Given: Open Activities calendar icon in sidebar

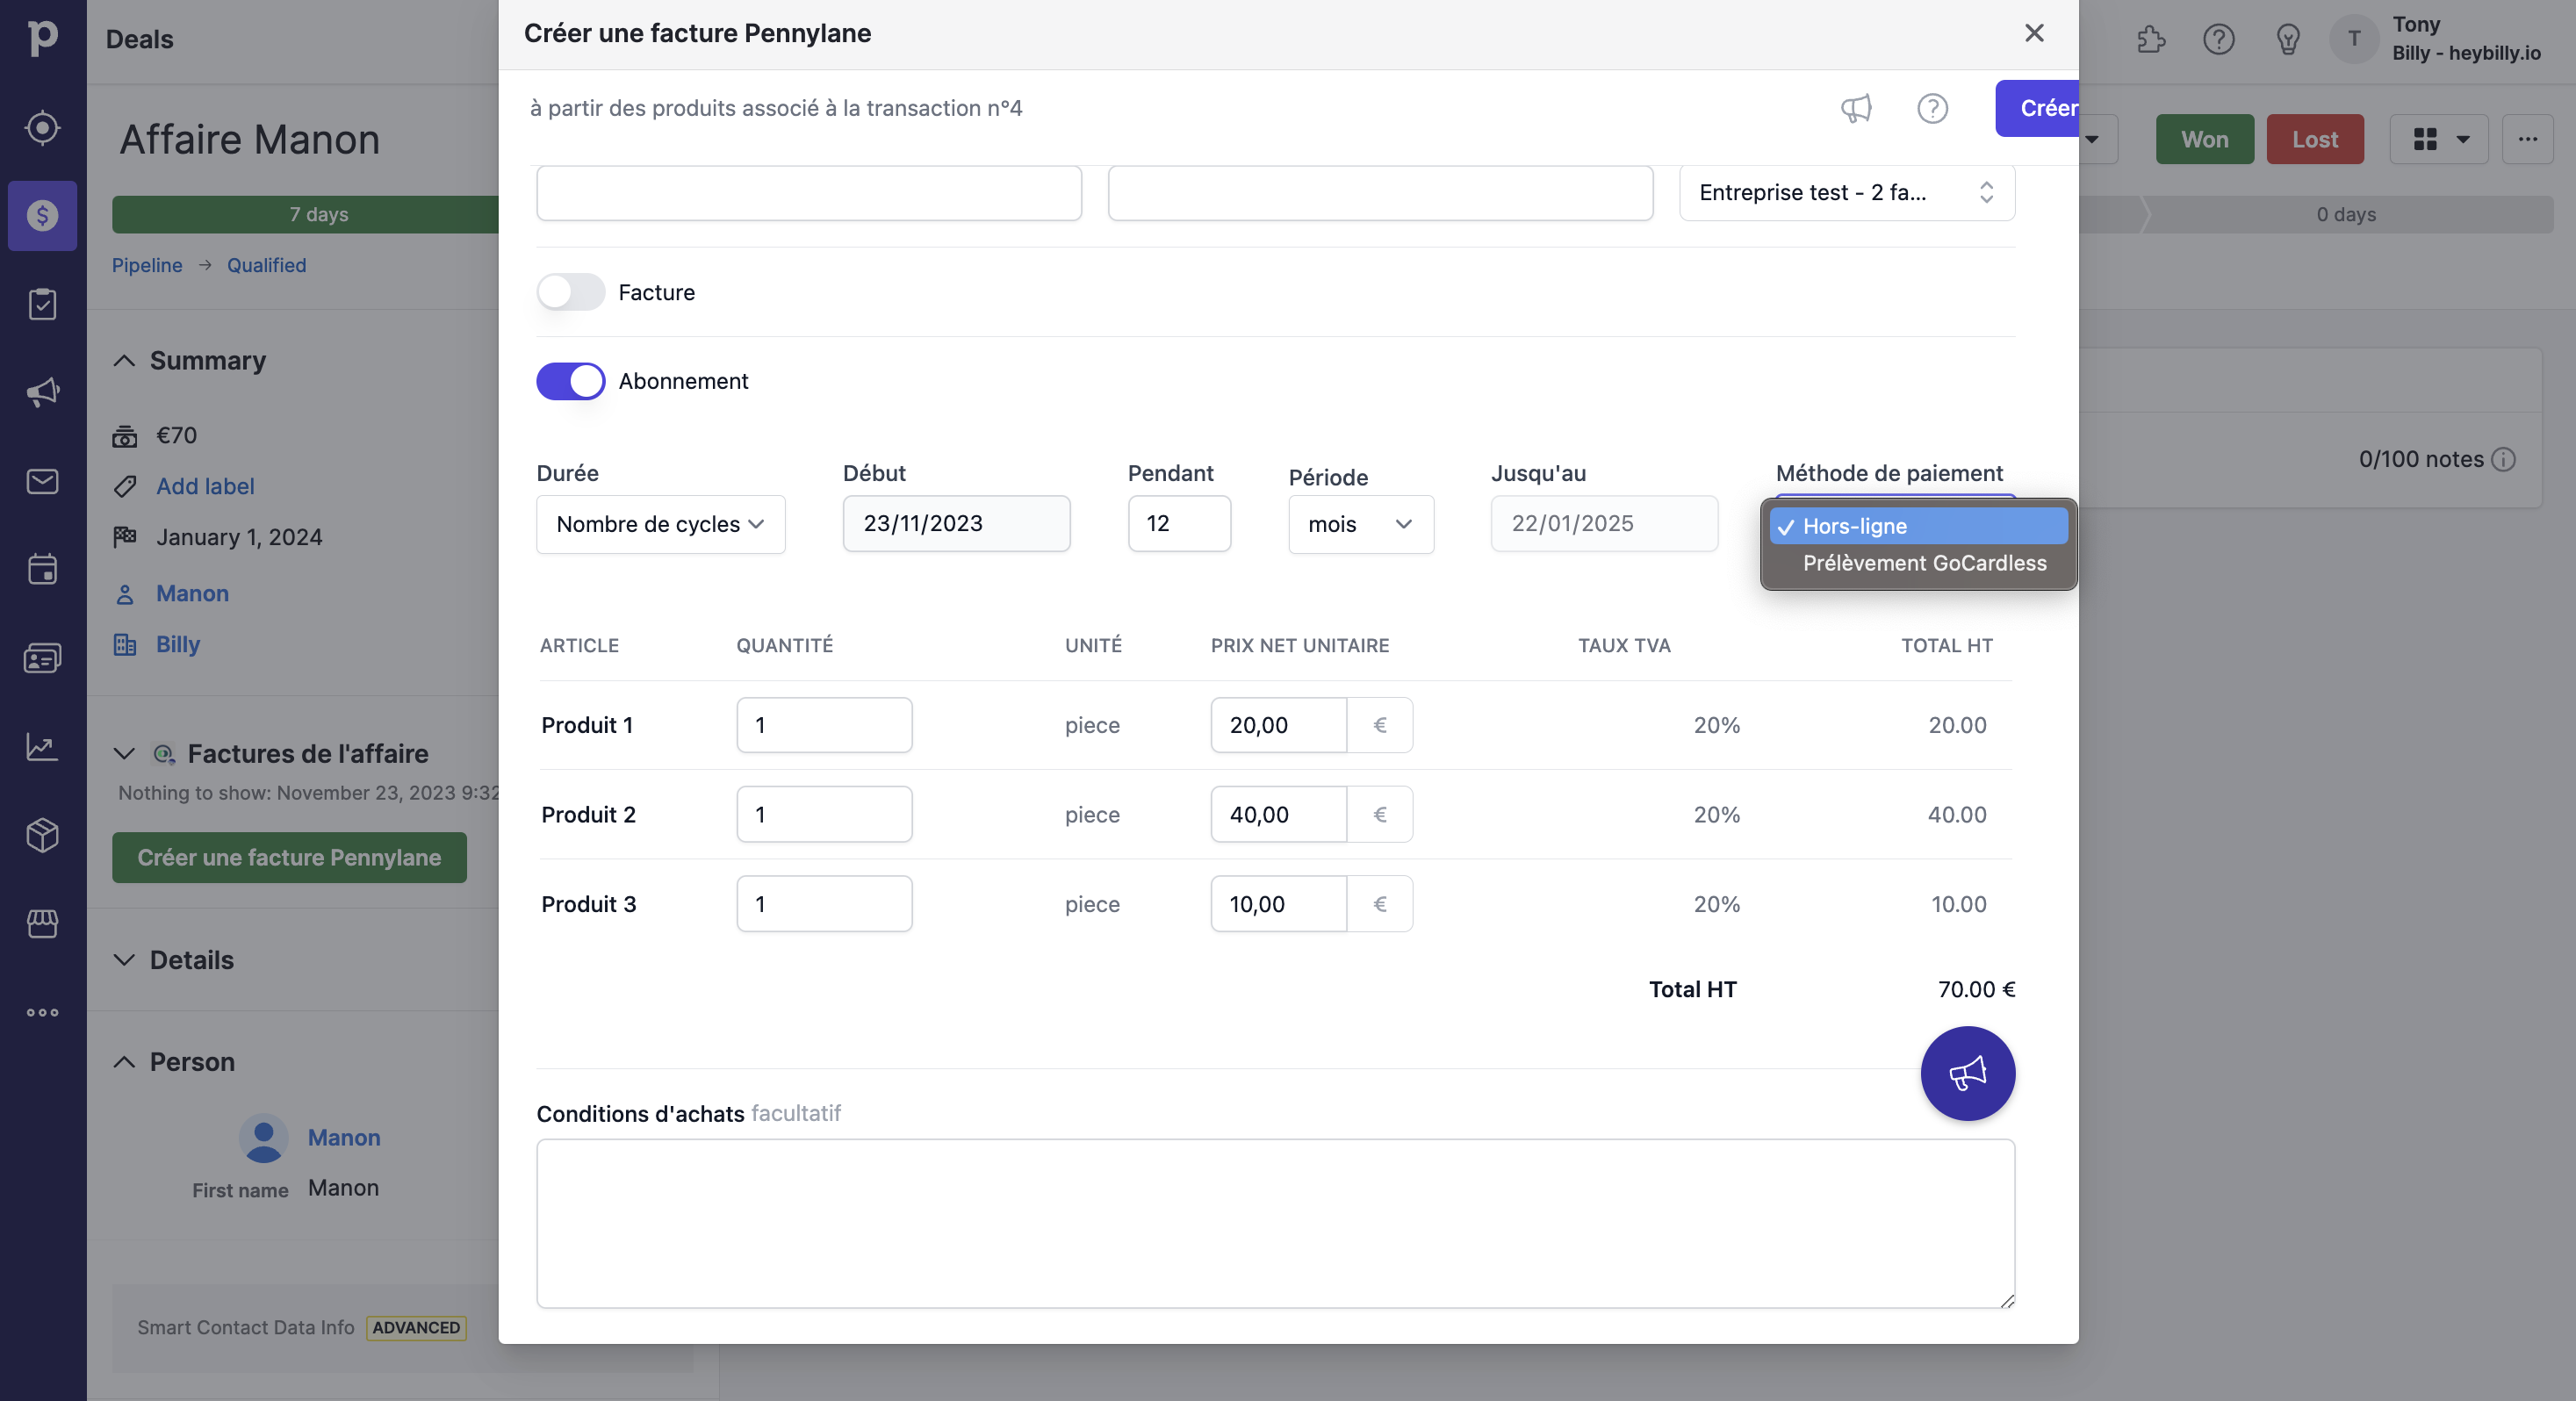Looking at the screenshot, I should (x=42, y=569).
